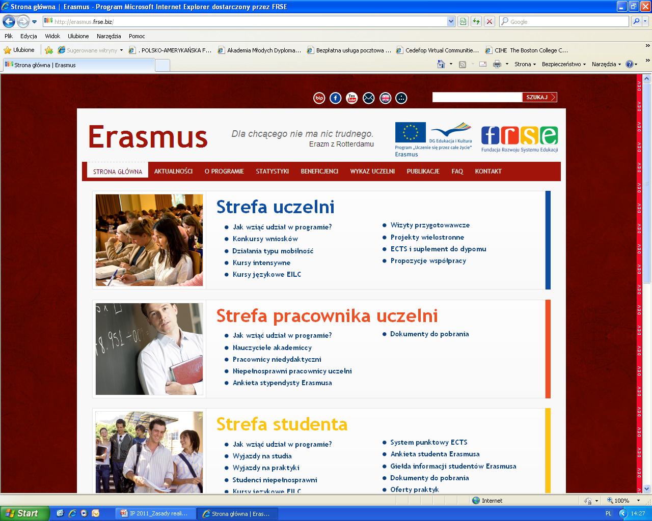The height and width of the screenshot is (521, 652).
Task: Click the Stop loading red X icon
Action: coord(490,21)
